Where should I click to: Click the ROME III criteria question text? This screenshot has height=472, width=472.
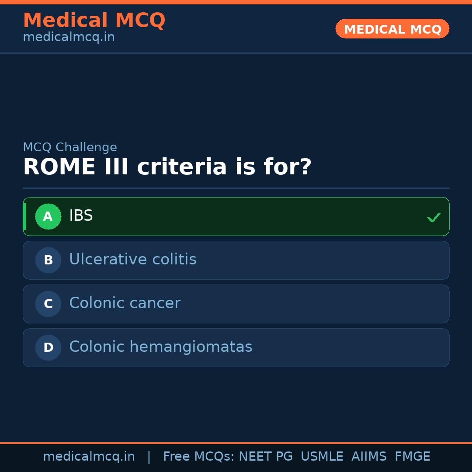tap(167, 167)
